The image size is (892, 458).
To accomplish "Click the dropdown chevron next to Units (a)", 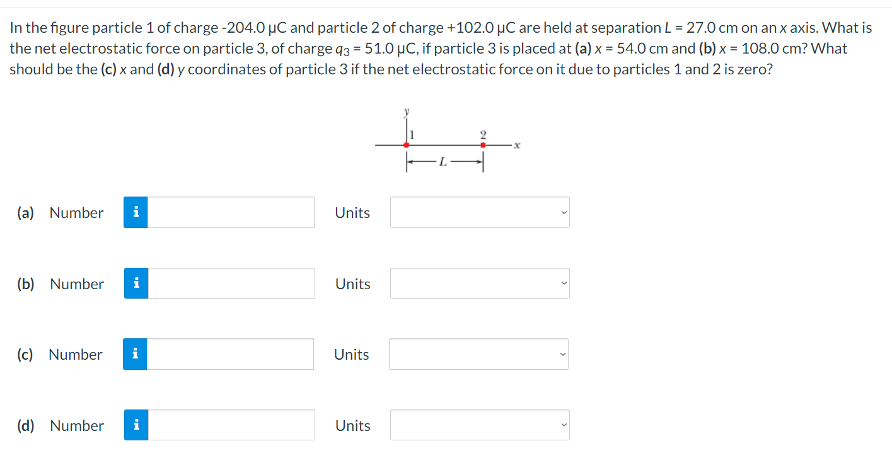I will pyautogui.click(x=563, y=213).
